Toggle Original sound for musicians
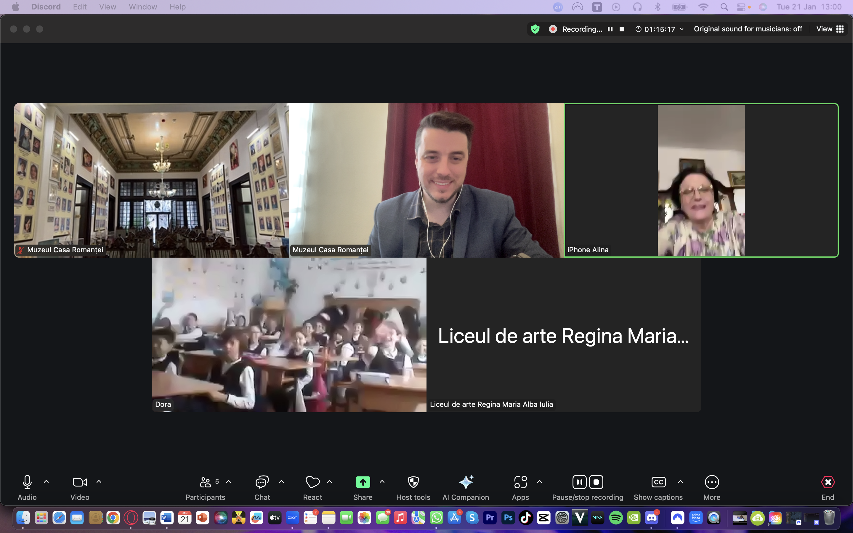This screenshot has width=853, height=533. (x=748, y=29)
